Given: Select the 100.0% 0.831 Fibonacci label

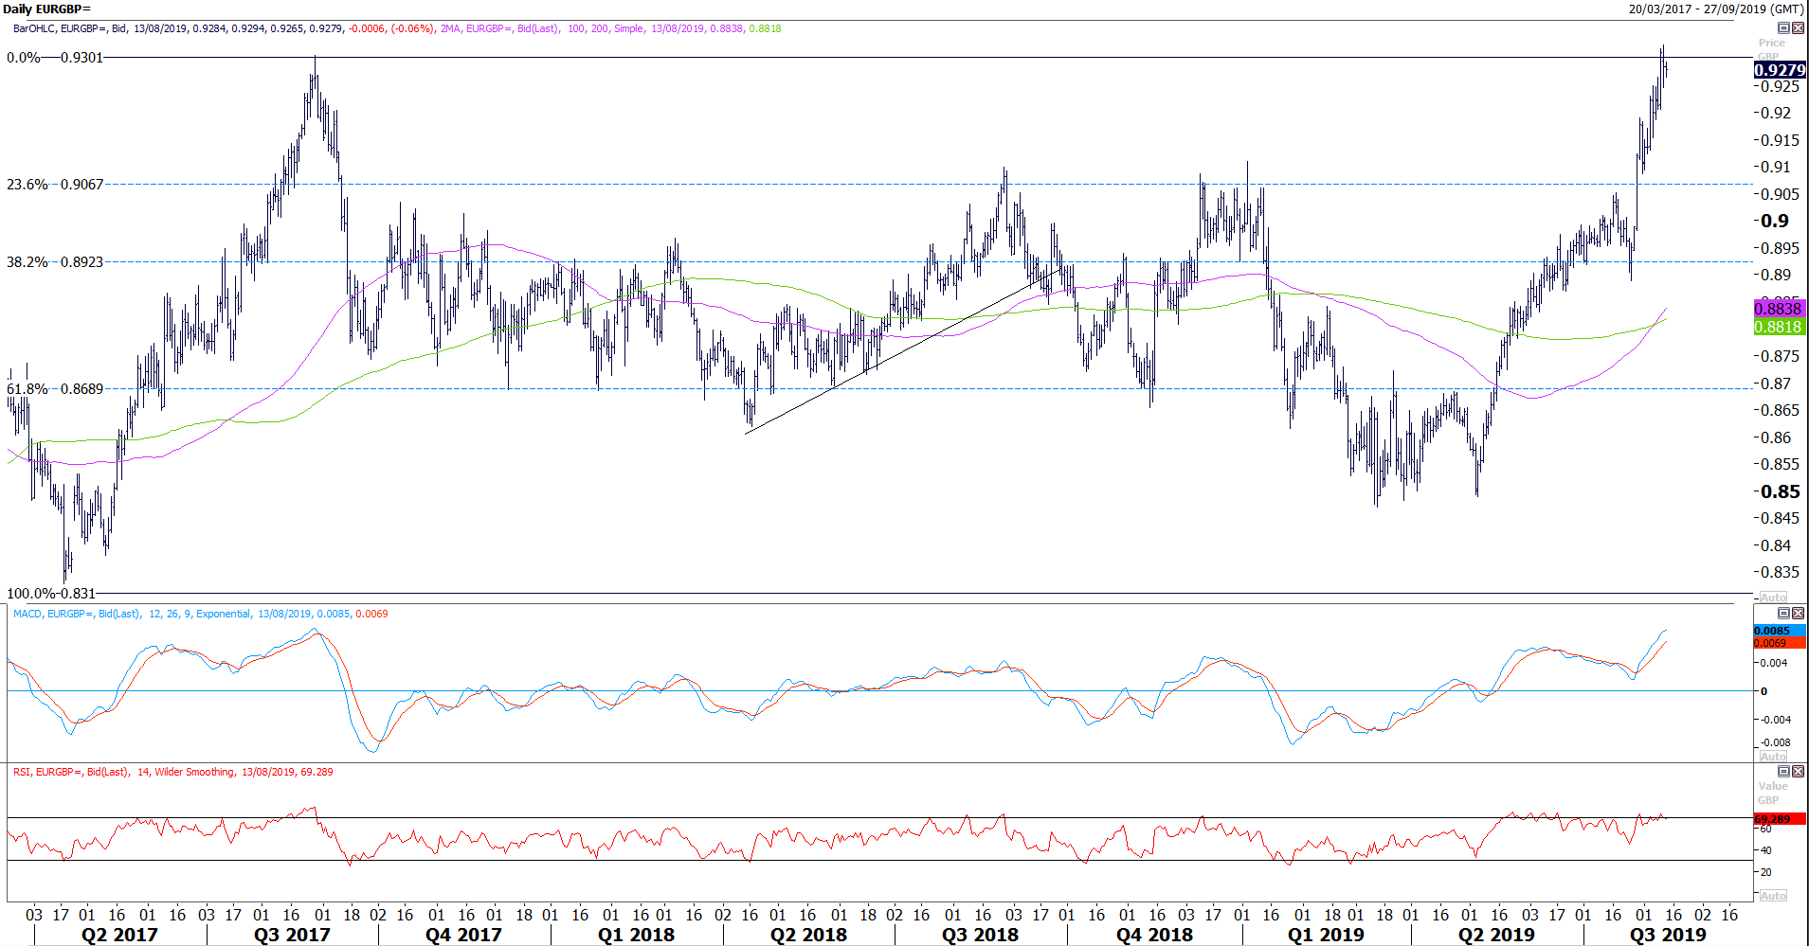Looking at the screenshot, I should point(51,594).
